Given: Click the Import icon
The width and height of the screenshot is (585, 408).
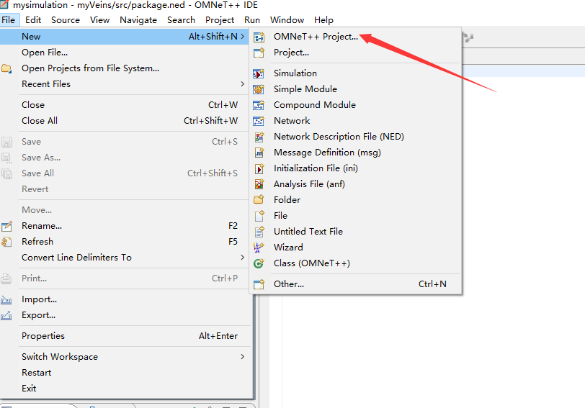Looking at the screenshot, I should coord(6,299).
